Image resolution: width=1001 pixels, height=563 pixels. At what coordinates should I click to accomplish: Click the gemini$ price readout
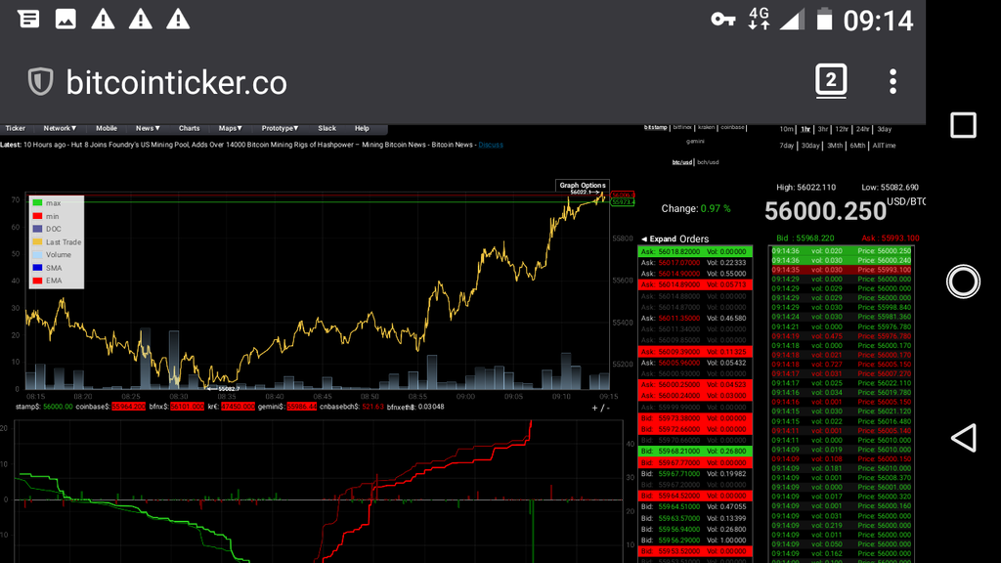(x=287, y=407)
